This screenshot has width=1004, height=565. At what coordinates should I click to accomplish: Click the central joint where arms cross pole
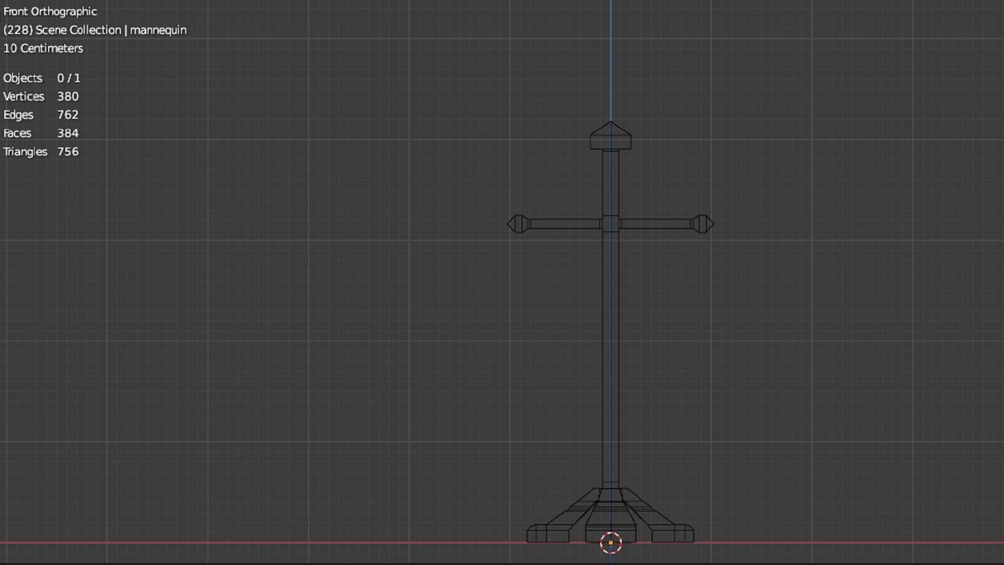pos(610,224)
